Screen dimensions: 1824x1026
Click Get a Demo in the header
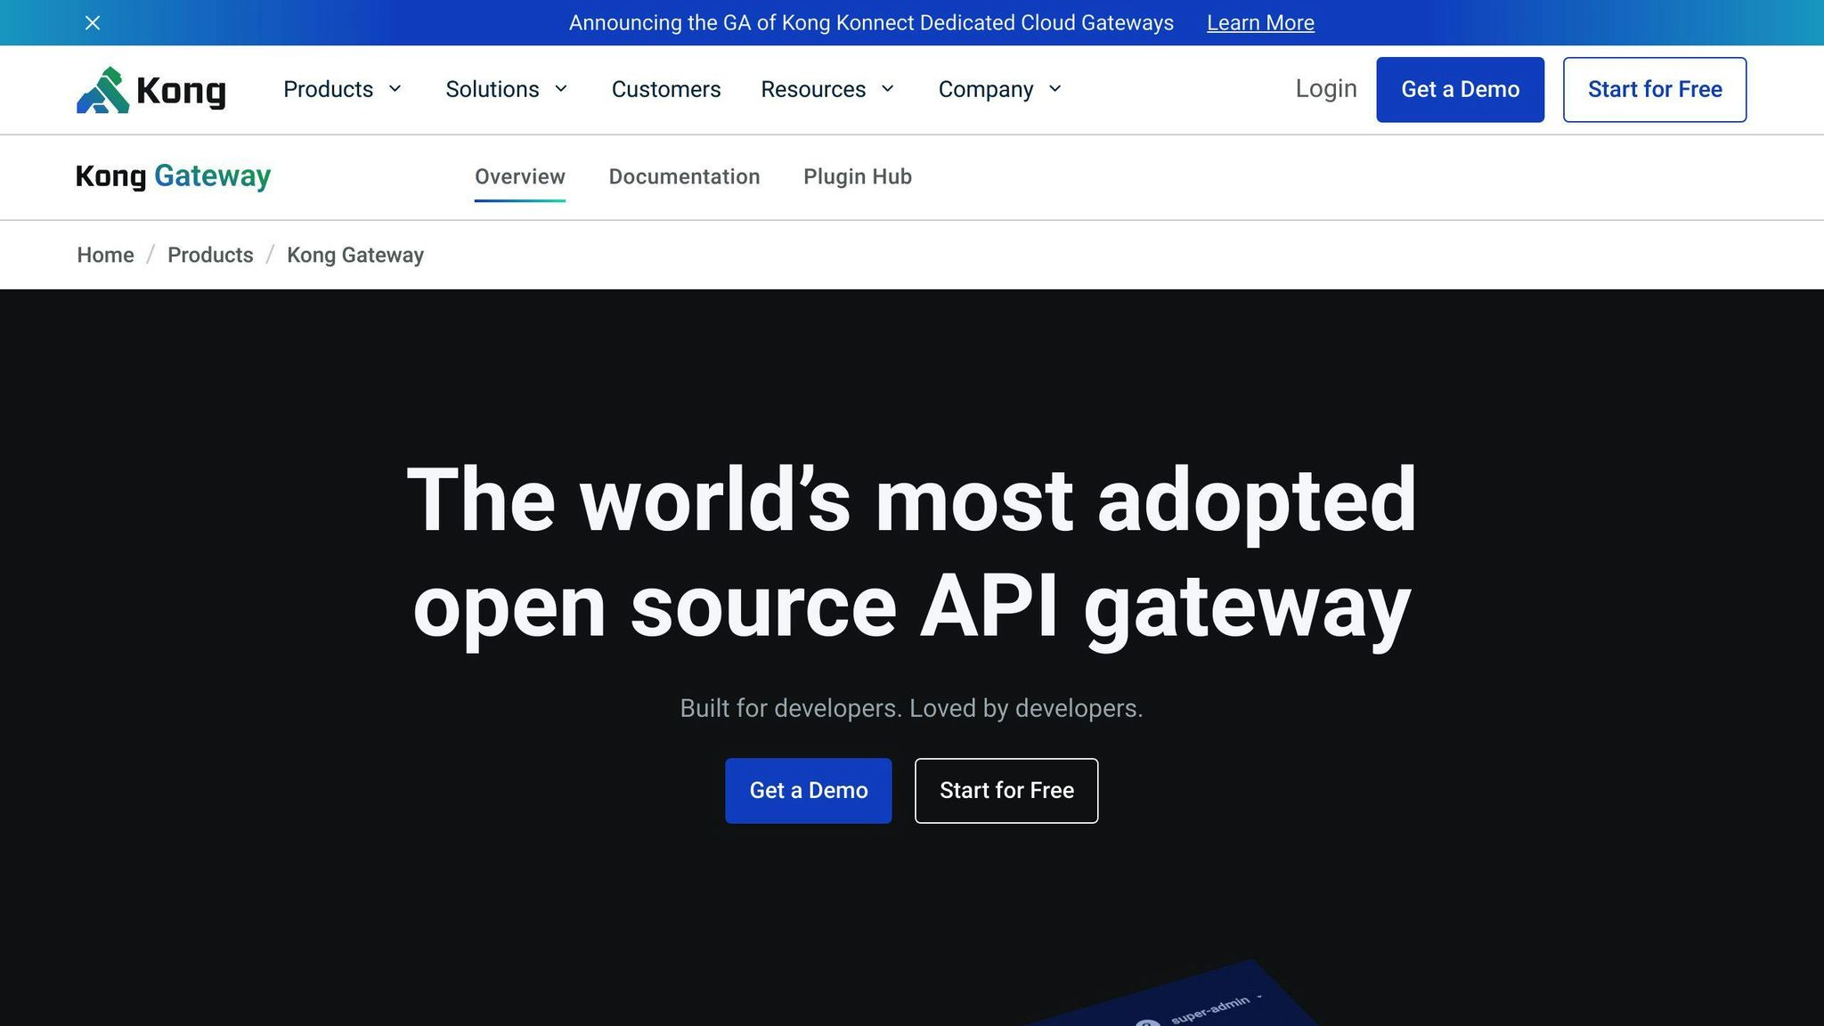1461,90
